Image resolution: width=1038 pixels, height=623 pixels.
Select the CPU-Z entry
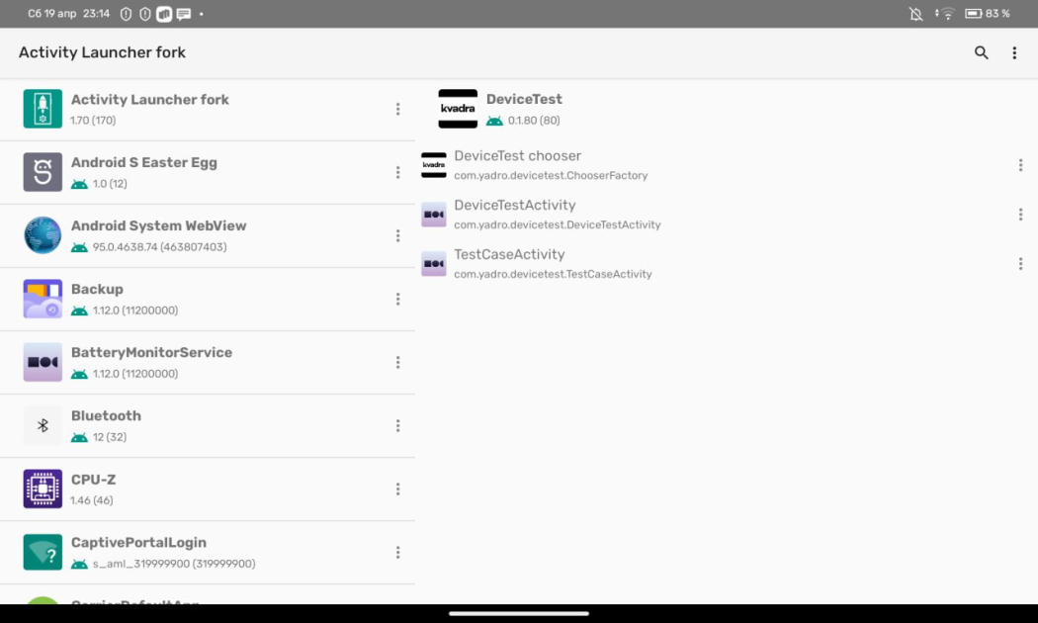(x=208, y=489)
